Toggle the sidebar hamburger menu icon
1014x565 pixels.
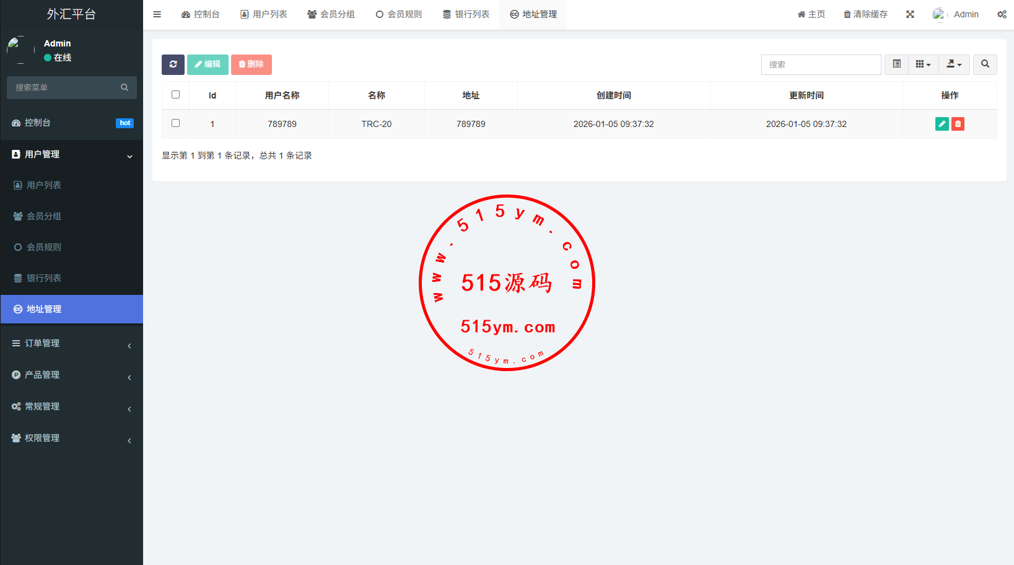pyautogui.click(x=157, y=14)
